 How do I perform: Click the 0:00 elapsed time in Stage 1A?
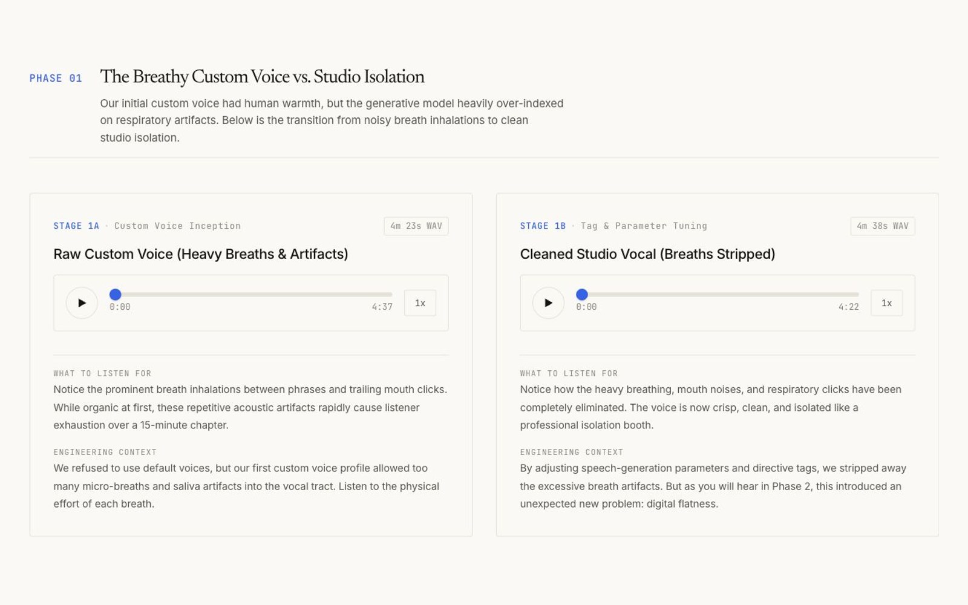[x=120, y=307]
